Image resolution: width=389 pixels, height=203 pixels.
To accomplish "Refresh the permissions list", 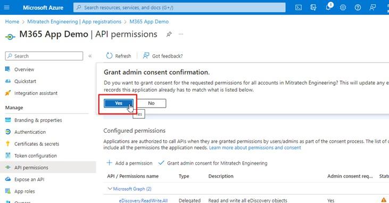I will pos(118,56).
